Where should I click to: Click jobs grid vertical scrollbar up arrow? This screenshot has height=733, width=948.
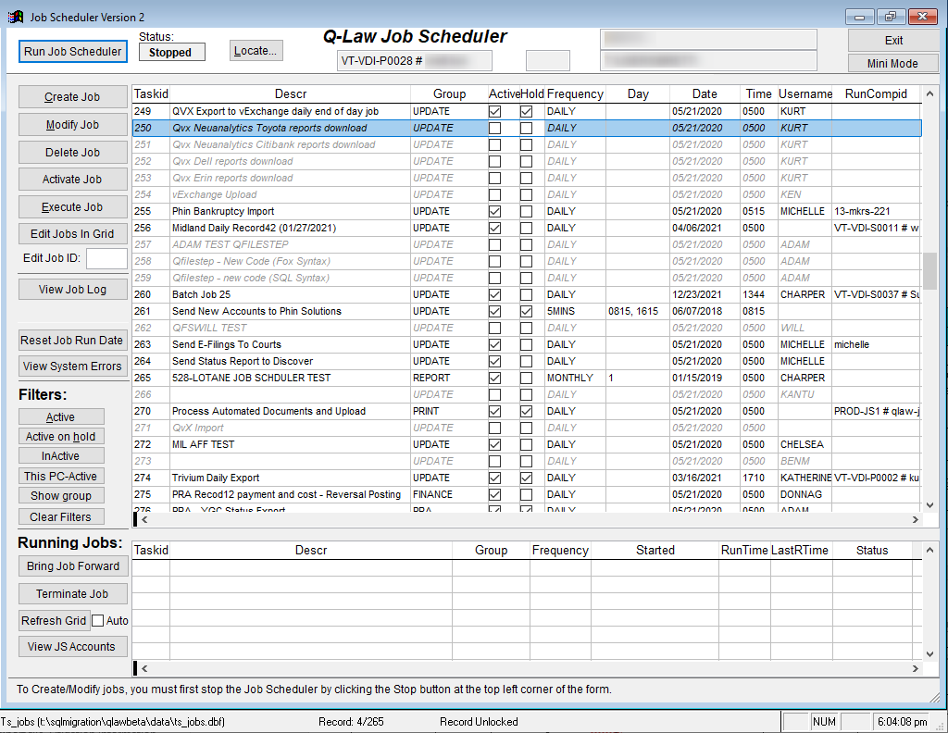(x=929, y=93)
